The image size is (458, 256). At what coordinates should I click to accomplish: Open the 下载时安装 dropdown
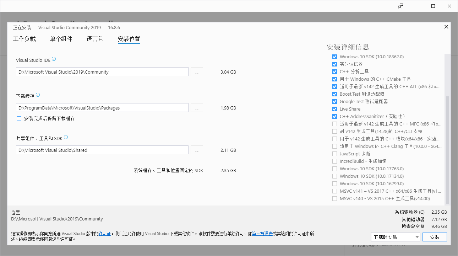(x=396, y=237)
